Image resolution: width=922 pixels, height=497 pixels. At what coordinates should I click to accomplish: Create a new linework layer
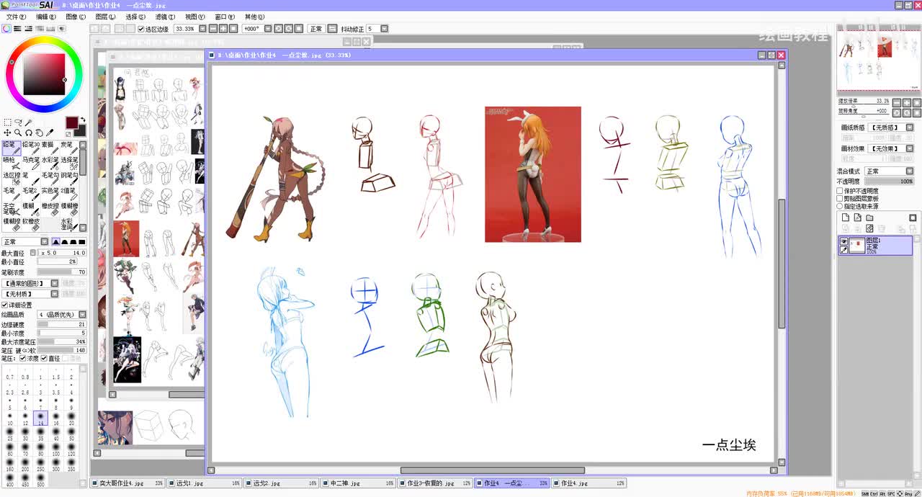858,218
